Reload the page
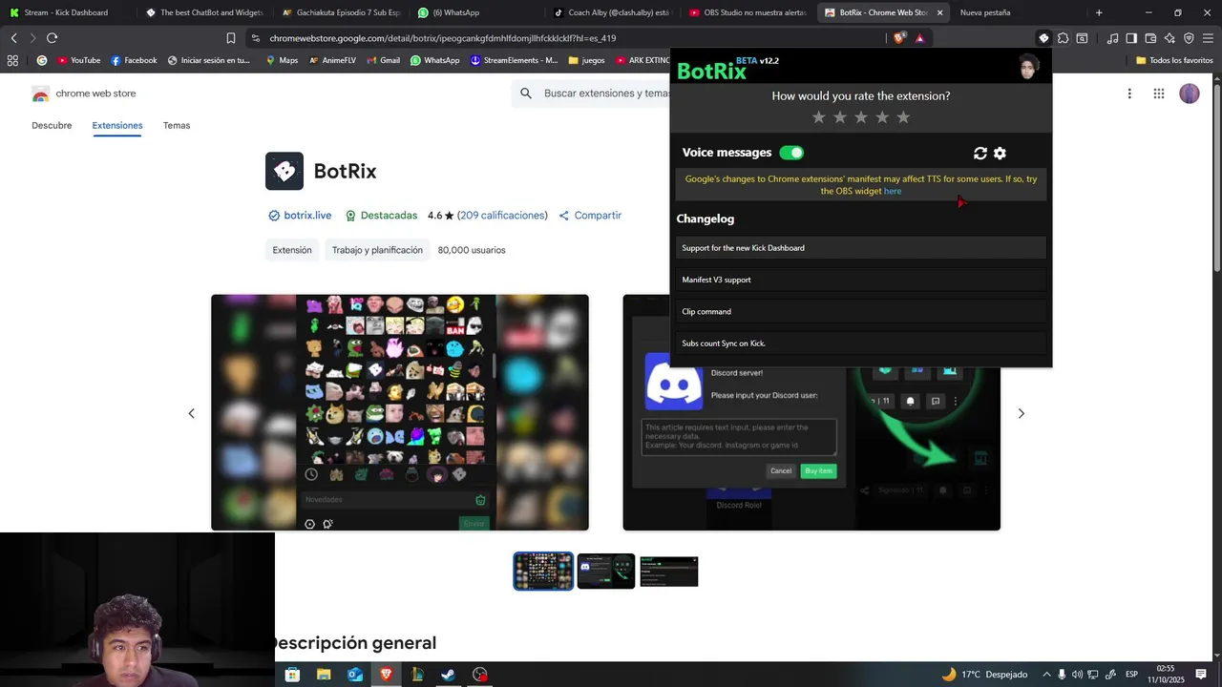This screenshot has height=687, width=1222. click(52, 38)
